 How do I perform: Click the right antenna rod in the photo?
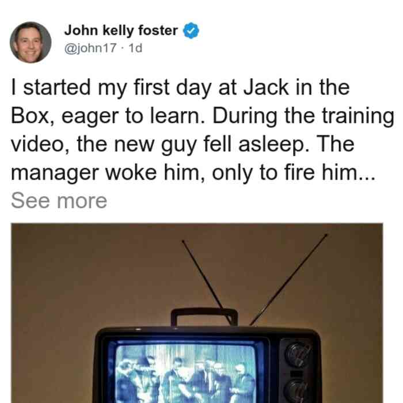(288, 279)
